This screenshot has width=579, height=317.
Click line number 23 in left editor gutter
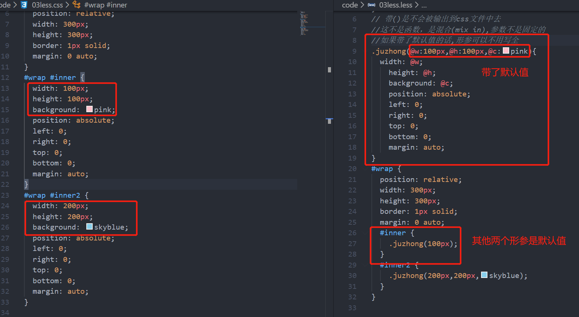point(5,195)
